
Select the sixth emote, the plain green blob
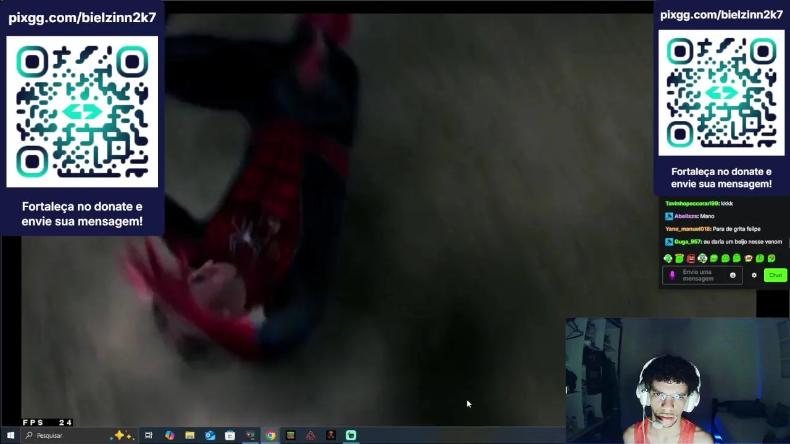pyautogui.click(x=725, y=258)
